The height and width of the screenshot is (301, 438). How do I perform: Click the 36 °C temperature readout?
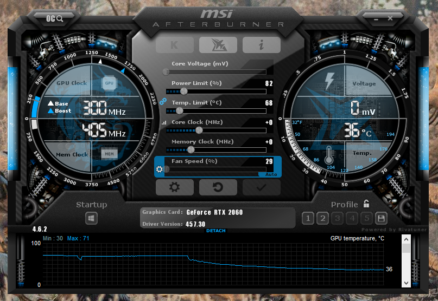click(358, 130)
